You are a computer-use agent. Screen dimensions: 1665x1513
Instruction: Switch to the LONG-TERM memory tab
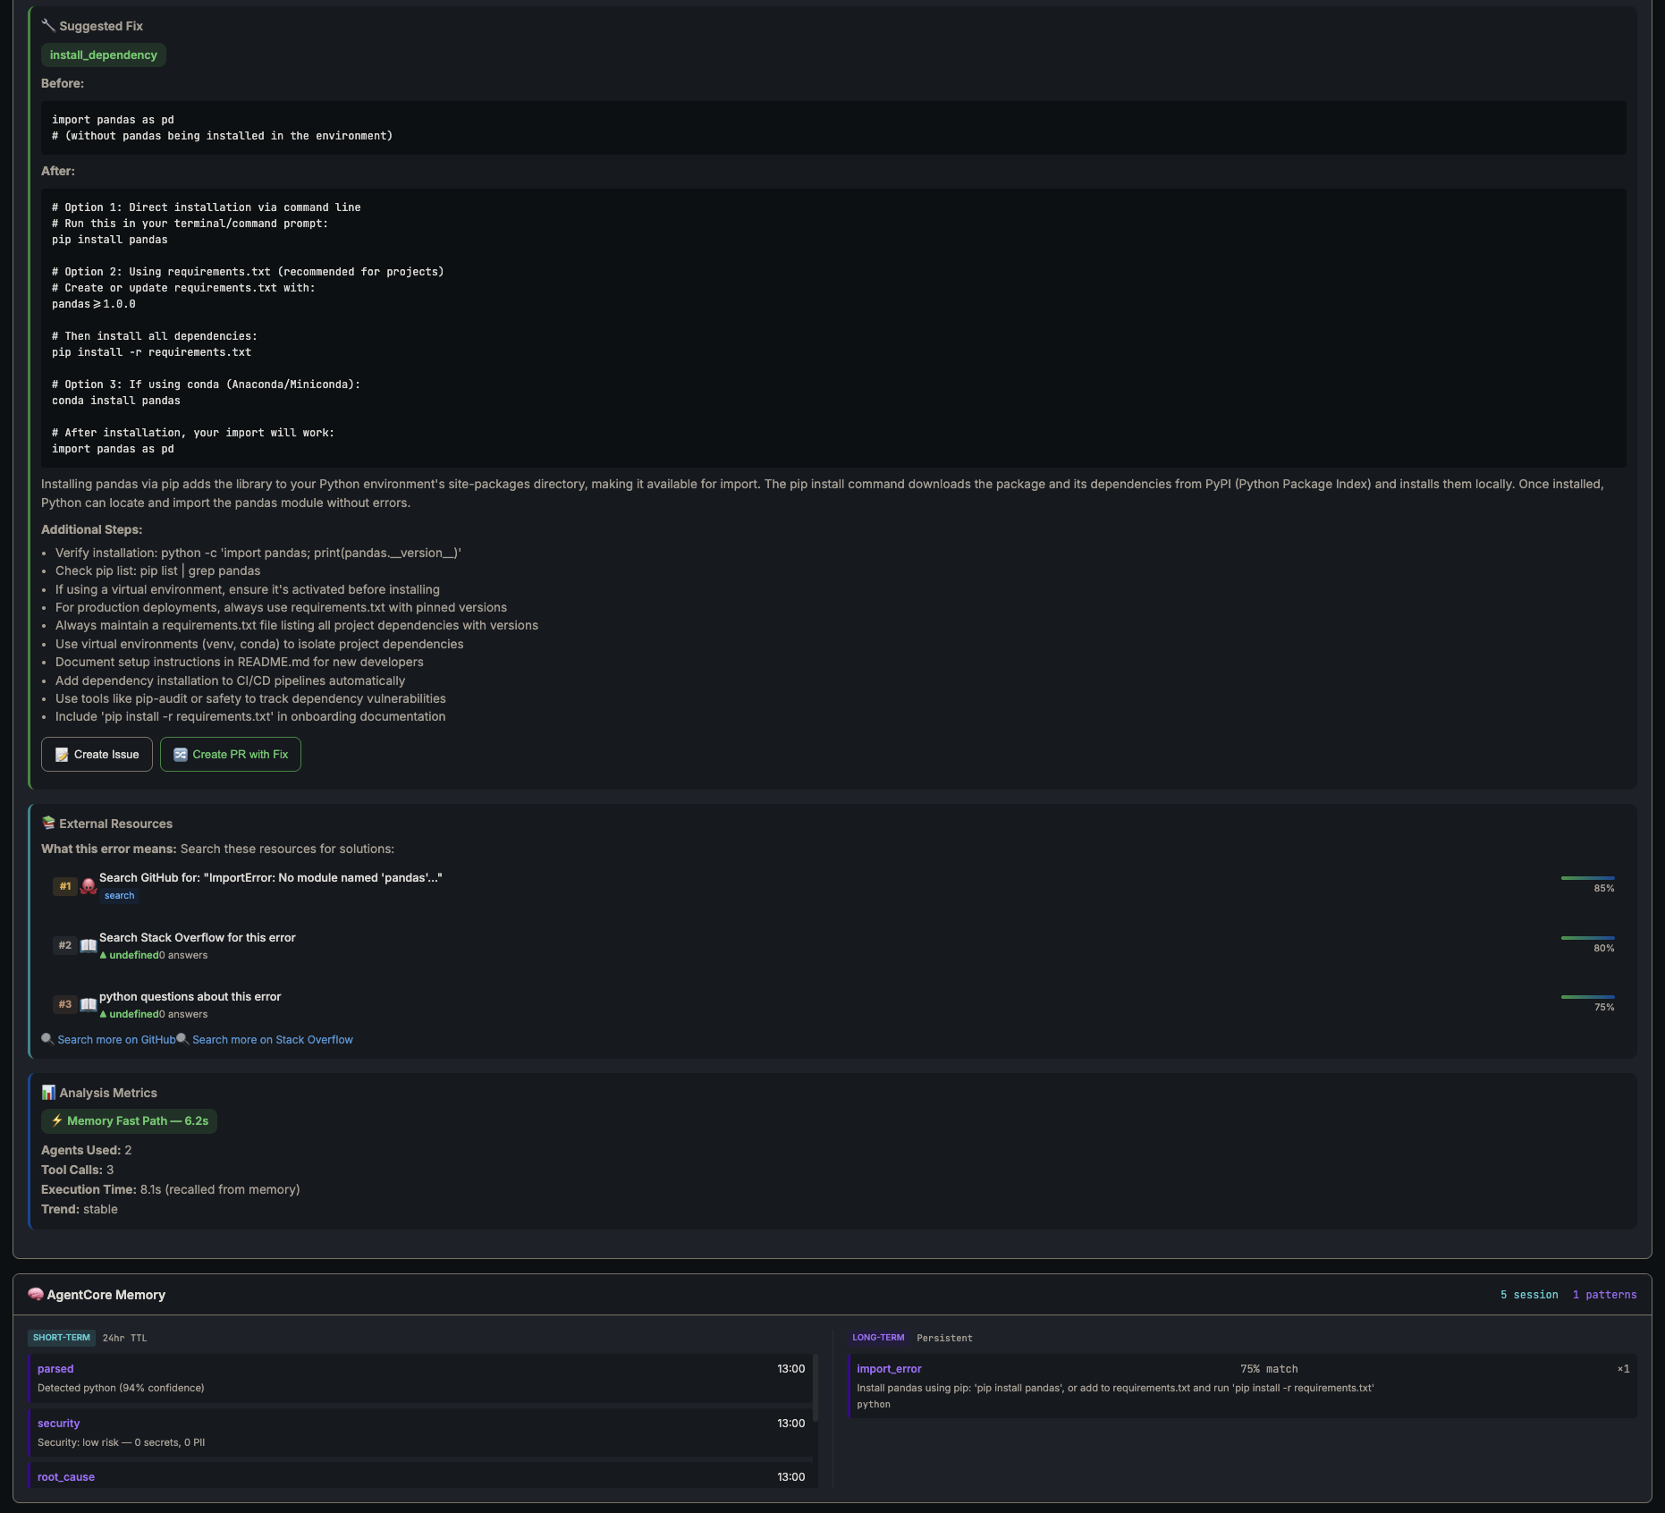(879, 1337)
